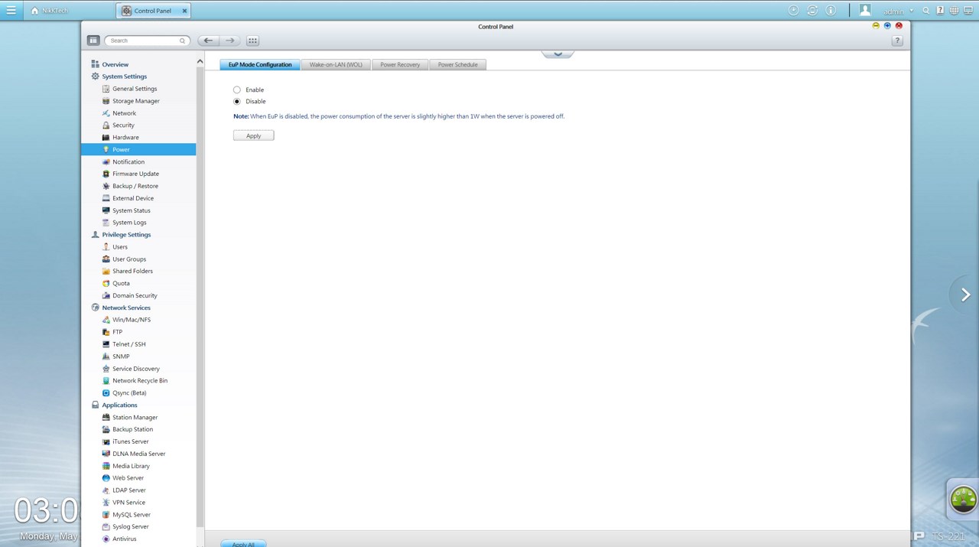The height and width of the screenshot is (547, 979).
Task: Close the Control Panel taskbar tab
Action: [184, 11]
